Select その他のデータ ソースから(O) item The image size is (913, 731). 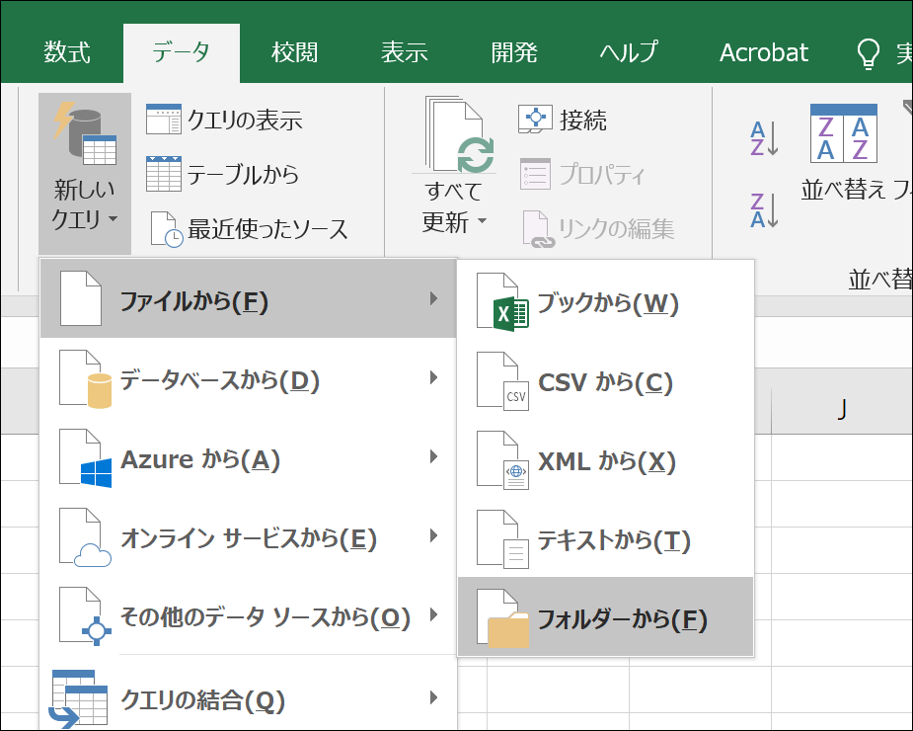click(249, 615)
